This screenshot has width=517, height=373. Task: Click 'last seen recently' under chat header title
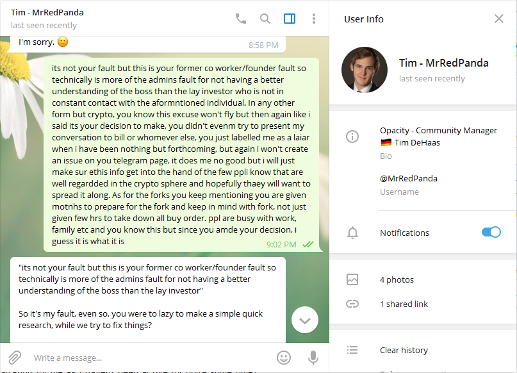click(x=44, y=26)
